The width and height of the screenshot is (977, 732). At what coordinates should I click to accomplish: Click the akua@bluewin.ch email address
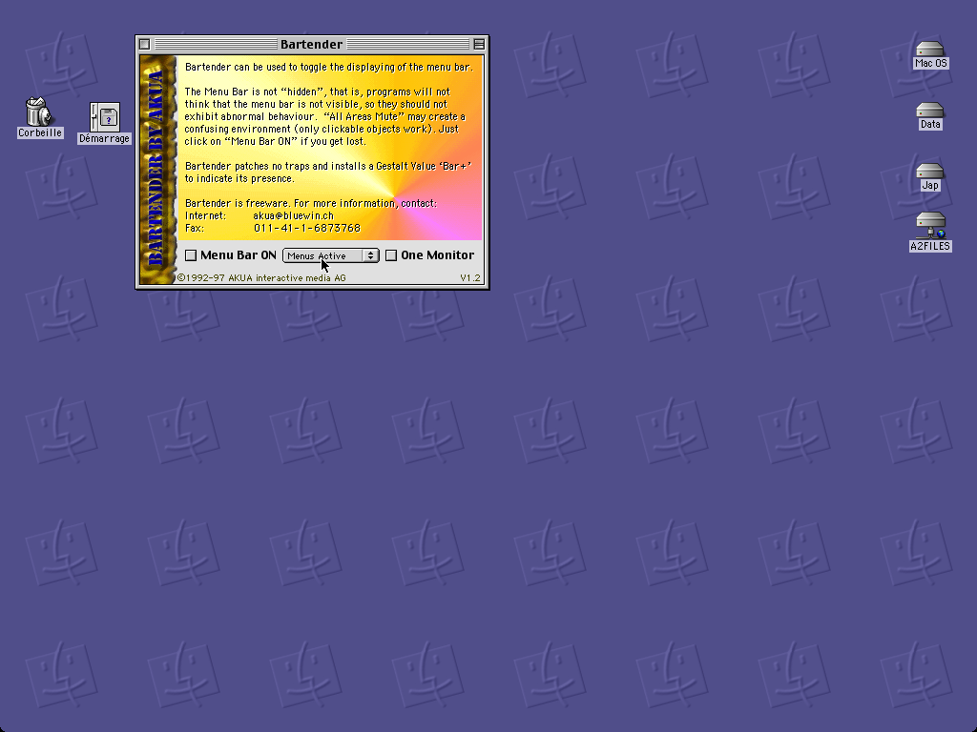tap(294, 216)
